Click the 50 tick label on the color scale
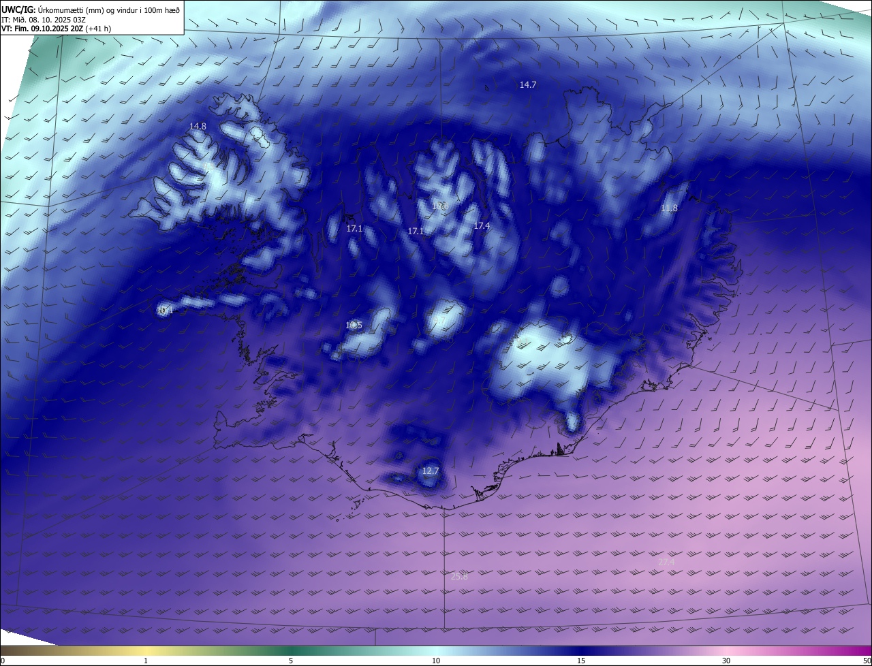The width and height of the screenshot is (872, 666). 867,661
